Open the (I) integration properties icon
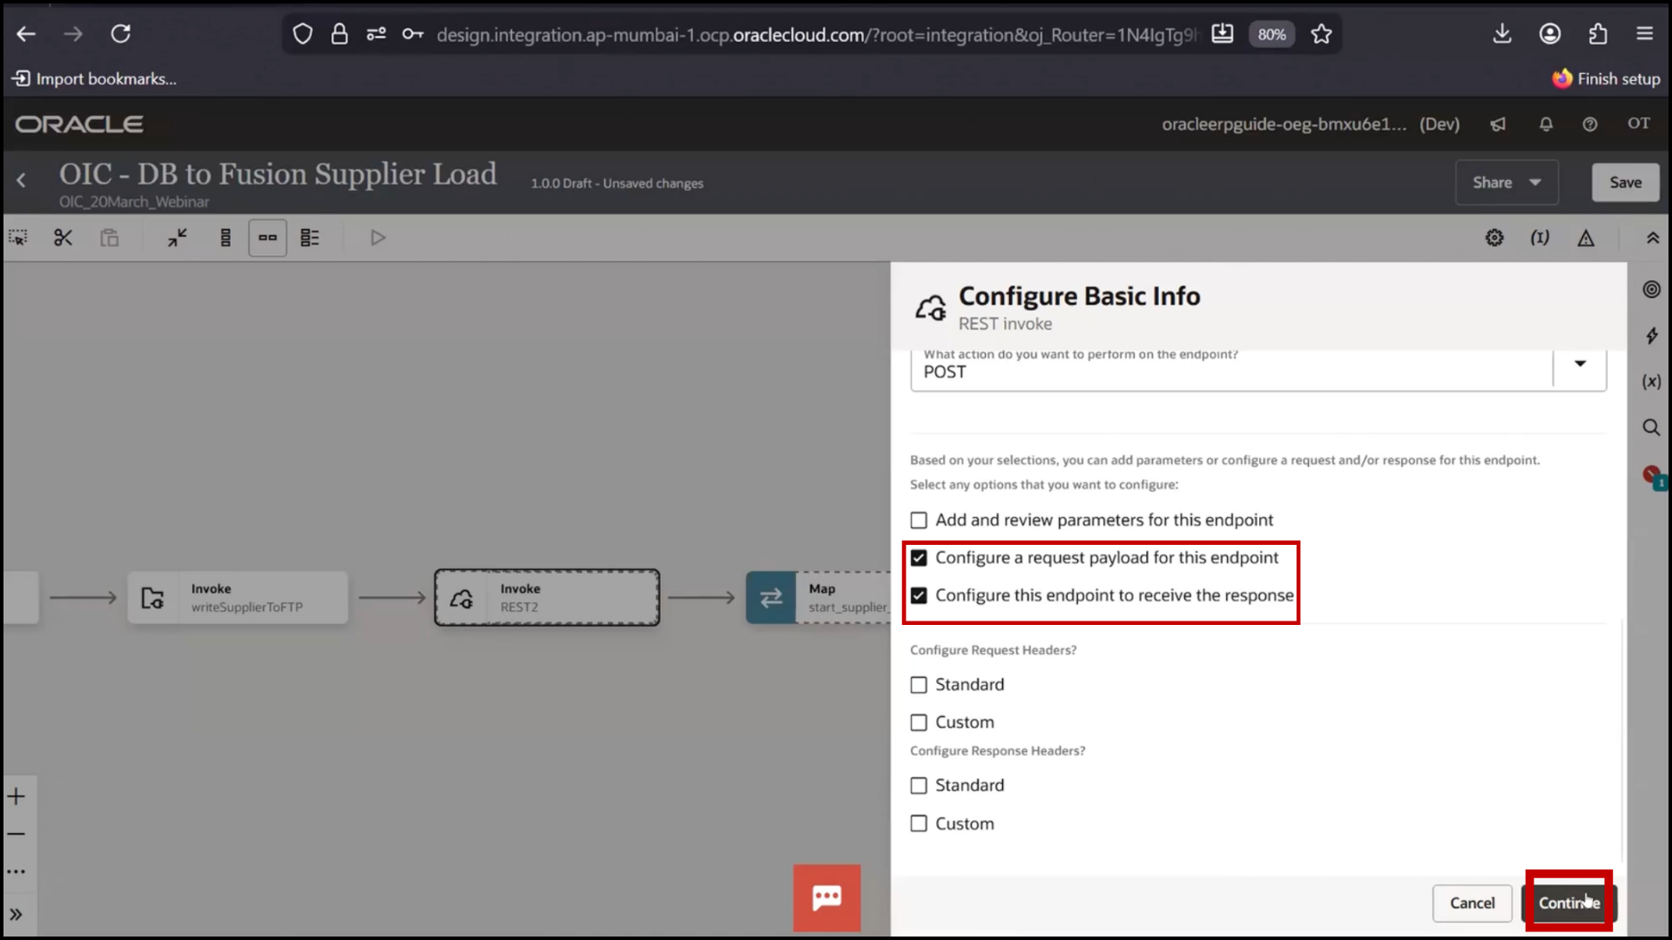This screenshot has width=1672, height=940. coord(1540,238)
